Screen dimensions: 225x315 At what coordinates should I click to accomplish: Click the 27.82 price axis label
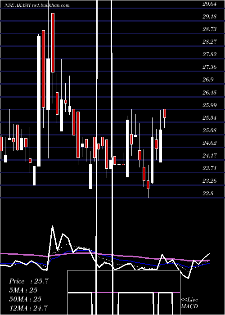(209, 54)
